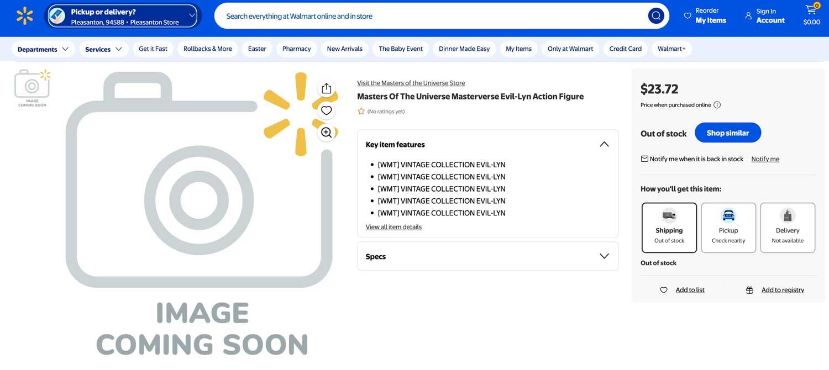The image size is (829, 370).
Task: Open the shopping cart icon
Action: coord(811,10)
